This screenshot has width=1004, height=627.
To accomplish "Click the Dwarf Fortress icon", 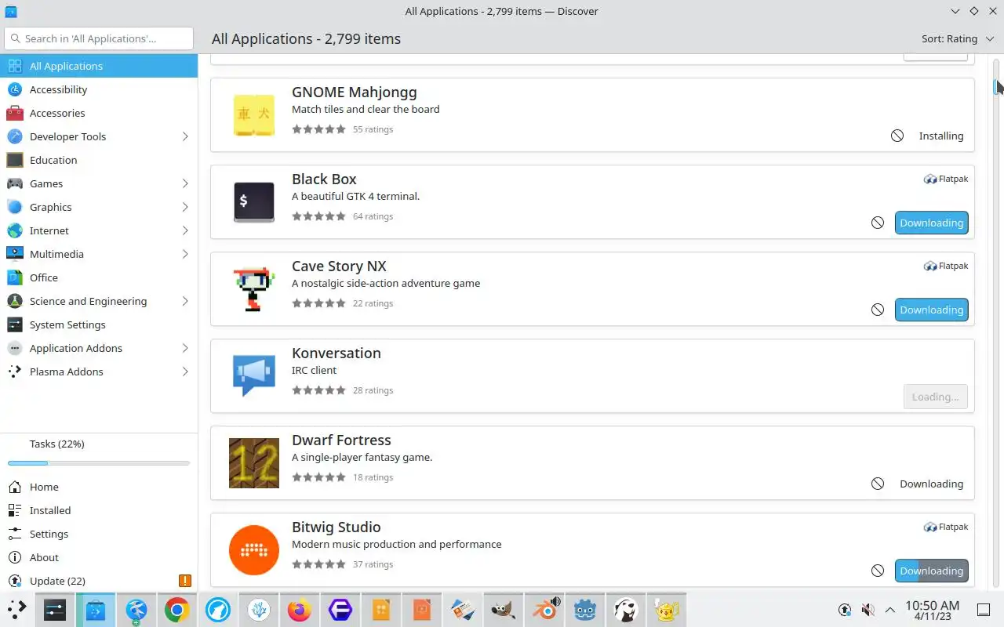I will pos(254,462).
